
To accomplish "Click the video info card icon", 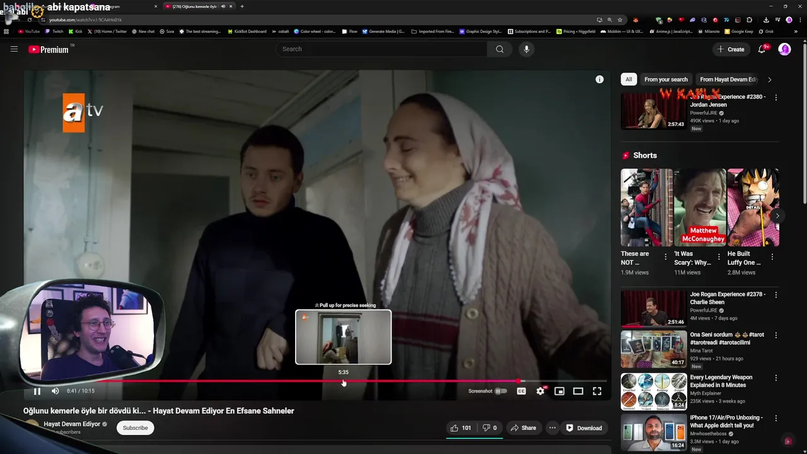I will 600,79.
